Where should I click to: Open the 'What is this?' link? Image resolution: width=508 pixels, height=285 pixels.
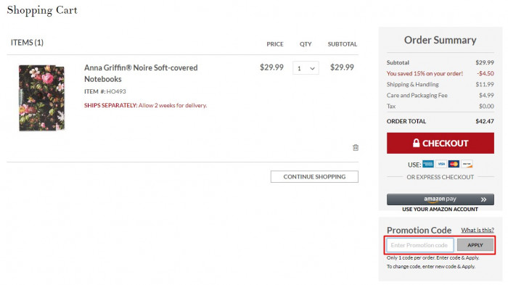click(478, 230)
